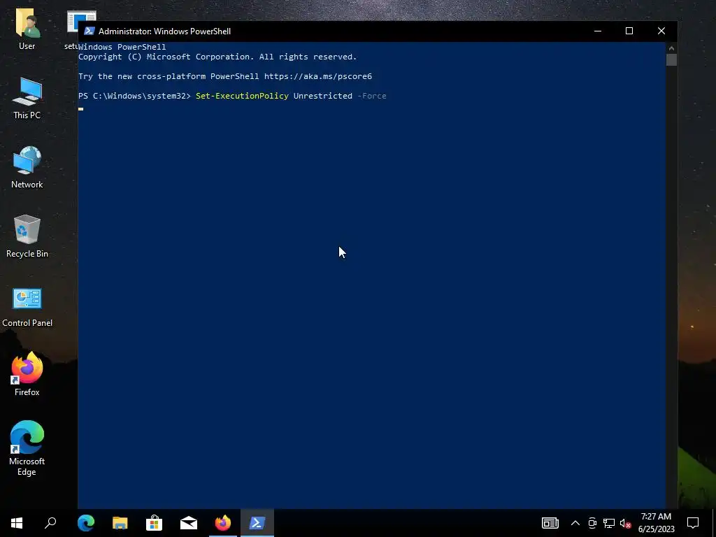
Task: Open the Windows Start menu
Action: [17, 523]
